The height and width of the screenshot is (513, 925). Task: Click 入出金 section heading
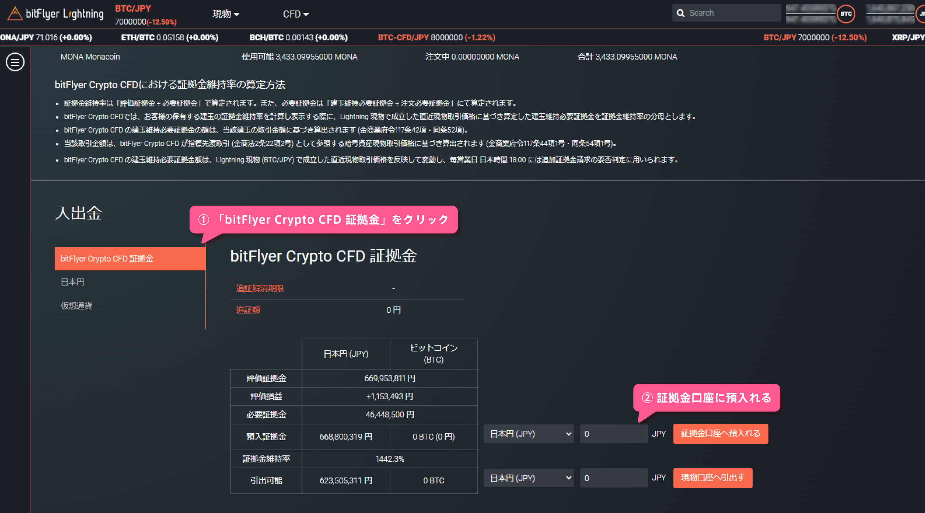tap(79, 213)
